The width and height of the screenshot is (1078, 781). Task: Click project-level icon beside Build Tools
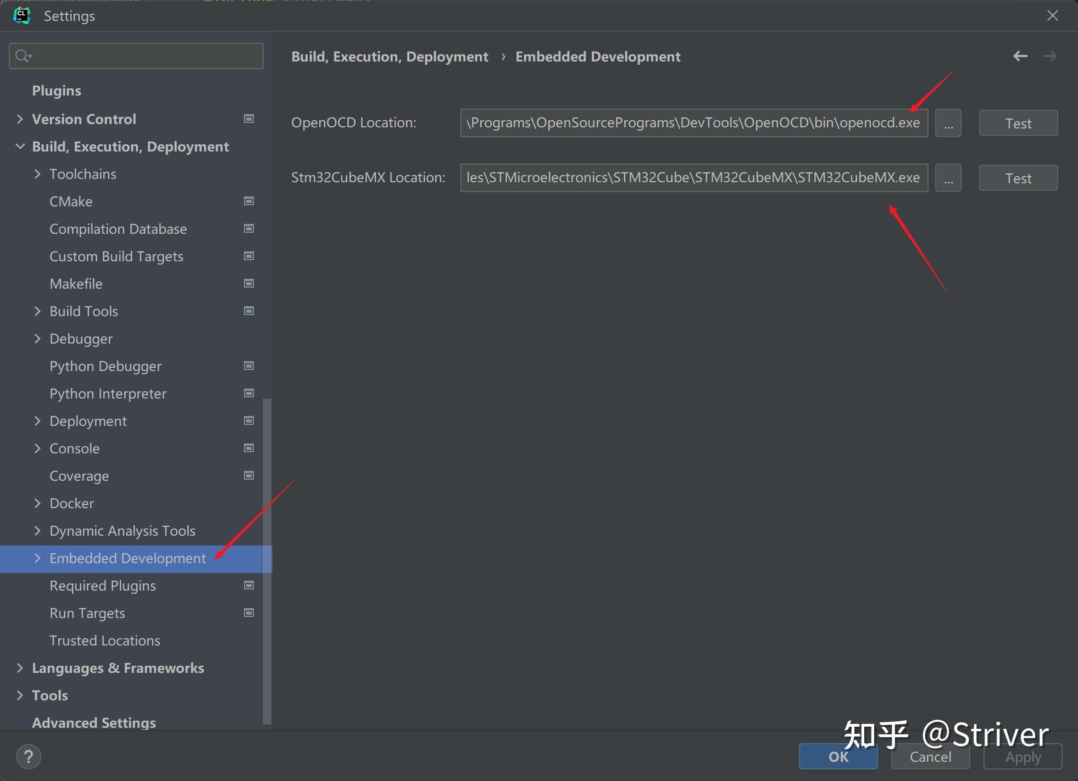249,311
